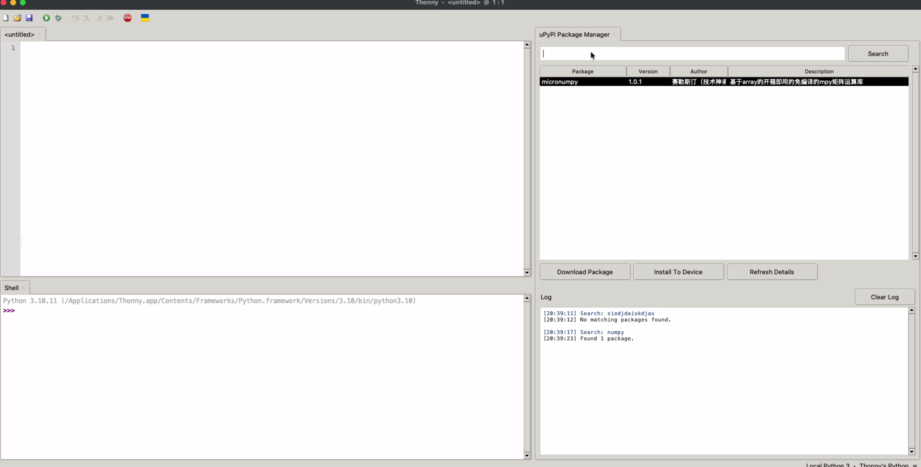Click the Install To Device button
The width and height of the screenshot is (921, 467).
(678, 272)
